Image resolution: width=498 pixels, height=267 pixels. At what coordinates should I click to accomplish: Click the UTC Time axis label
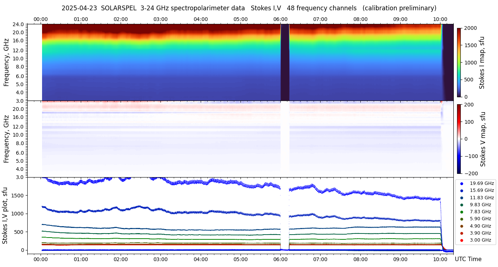(468, 259)
